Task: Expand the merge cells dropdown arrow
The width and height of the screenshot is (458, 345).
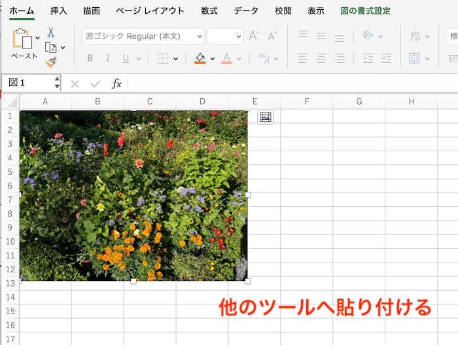Action: click(x=427, y=59)
